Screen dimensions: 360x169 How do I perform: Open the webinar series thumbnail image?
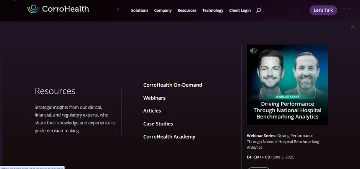click(287, 85)
